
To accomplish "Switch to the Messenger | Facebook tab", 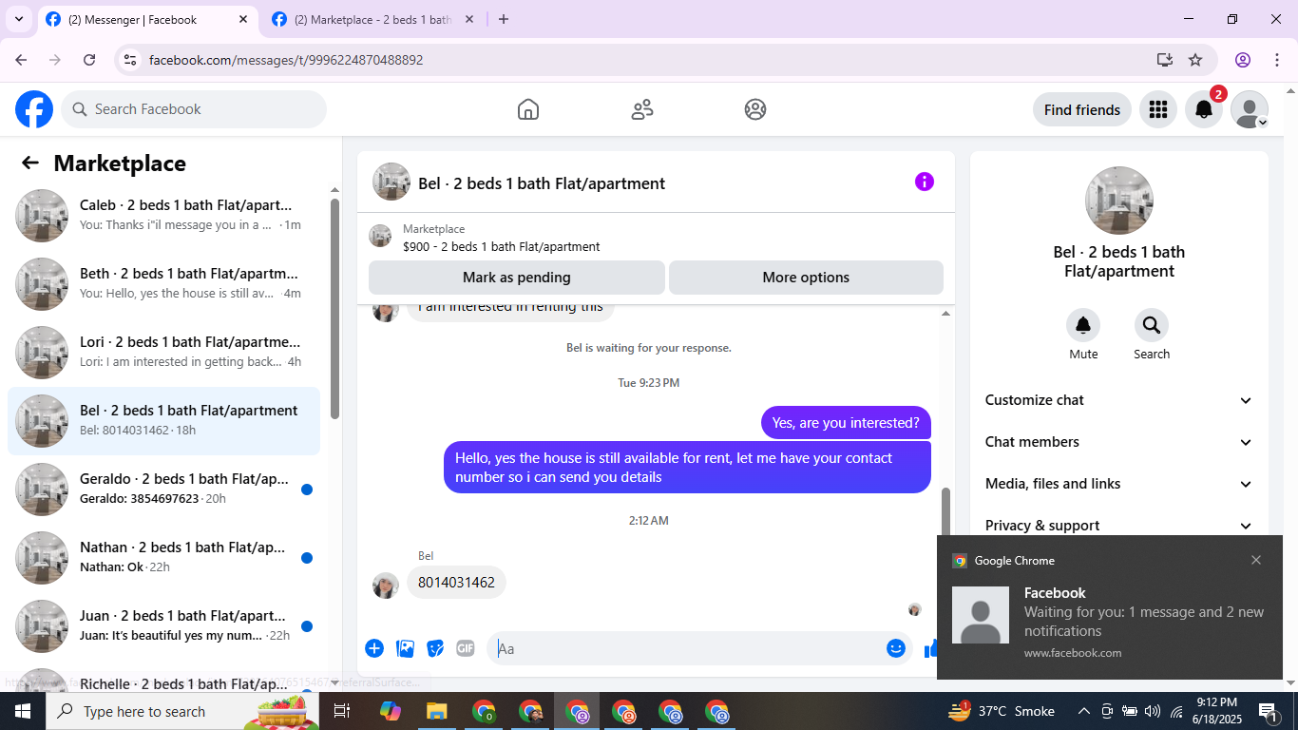I will (x=147, y=19).
